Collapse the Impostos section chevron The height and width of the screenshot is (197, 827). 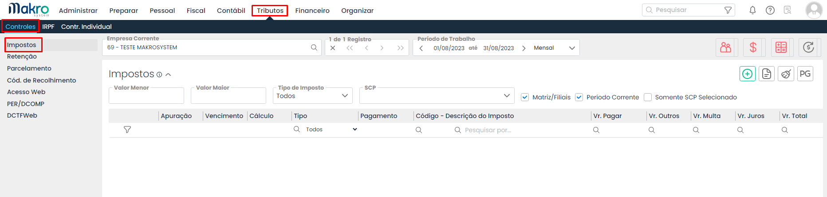click(169, 75)
